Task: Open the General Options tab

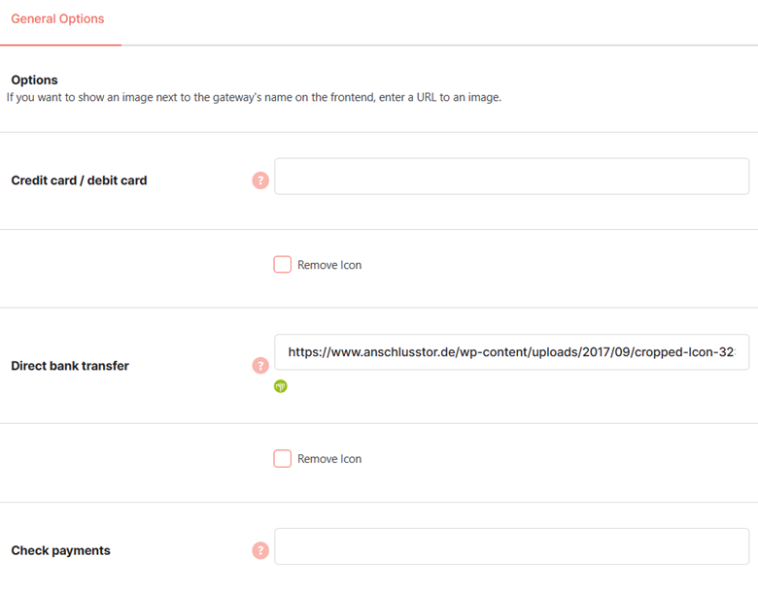Action: pyautogui.click(x=57, y=18)
